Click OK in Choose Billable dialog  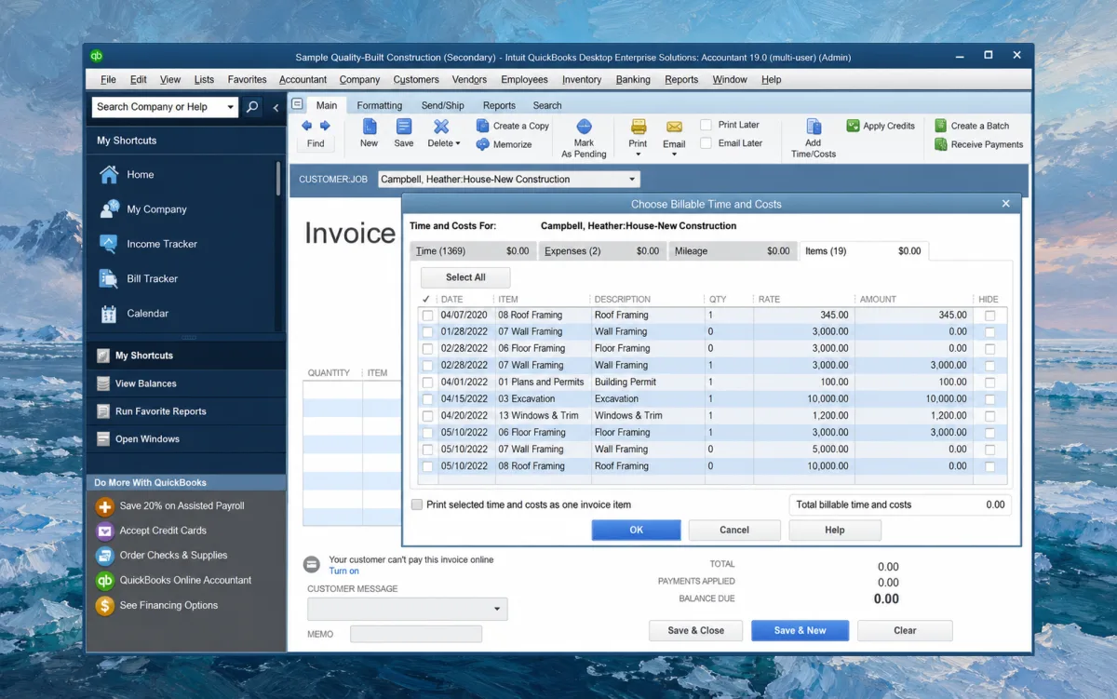(x=637, y=530)
